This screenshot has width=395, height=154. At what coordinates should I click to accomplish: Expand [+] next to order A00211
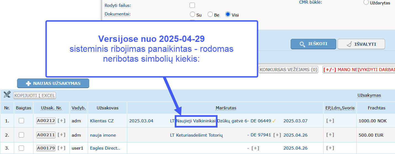tap(61, 135)
